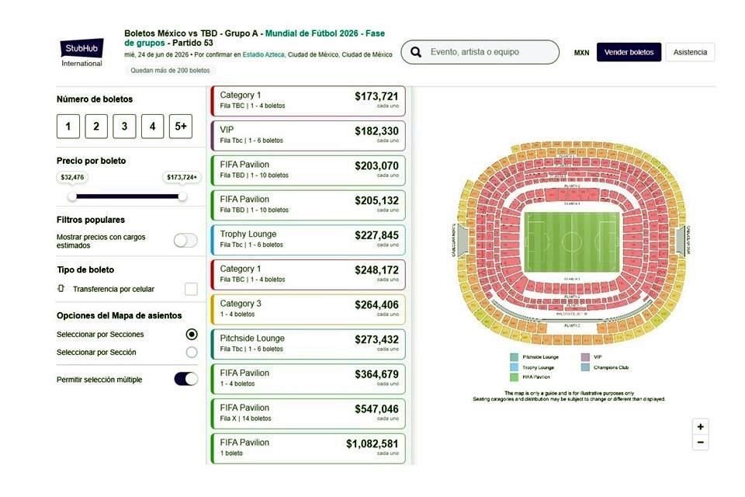The height and width of the screenshot is (497, 745).
Task: Type in the event search field
Action: (x=489, y=52)
